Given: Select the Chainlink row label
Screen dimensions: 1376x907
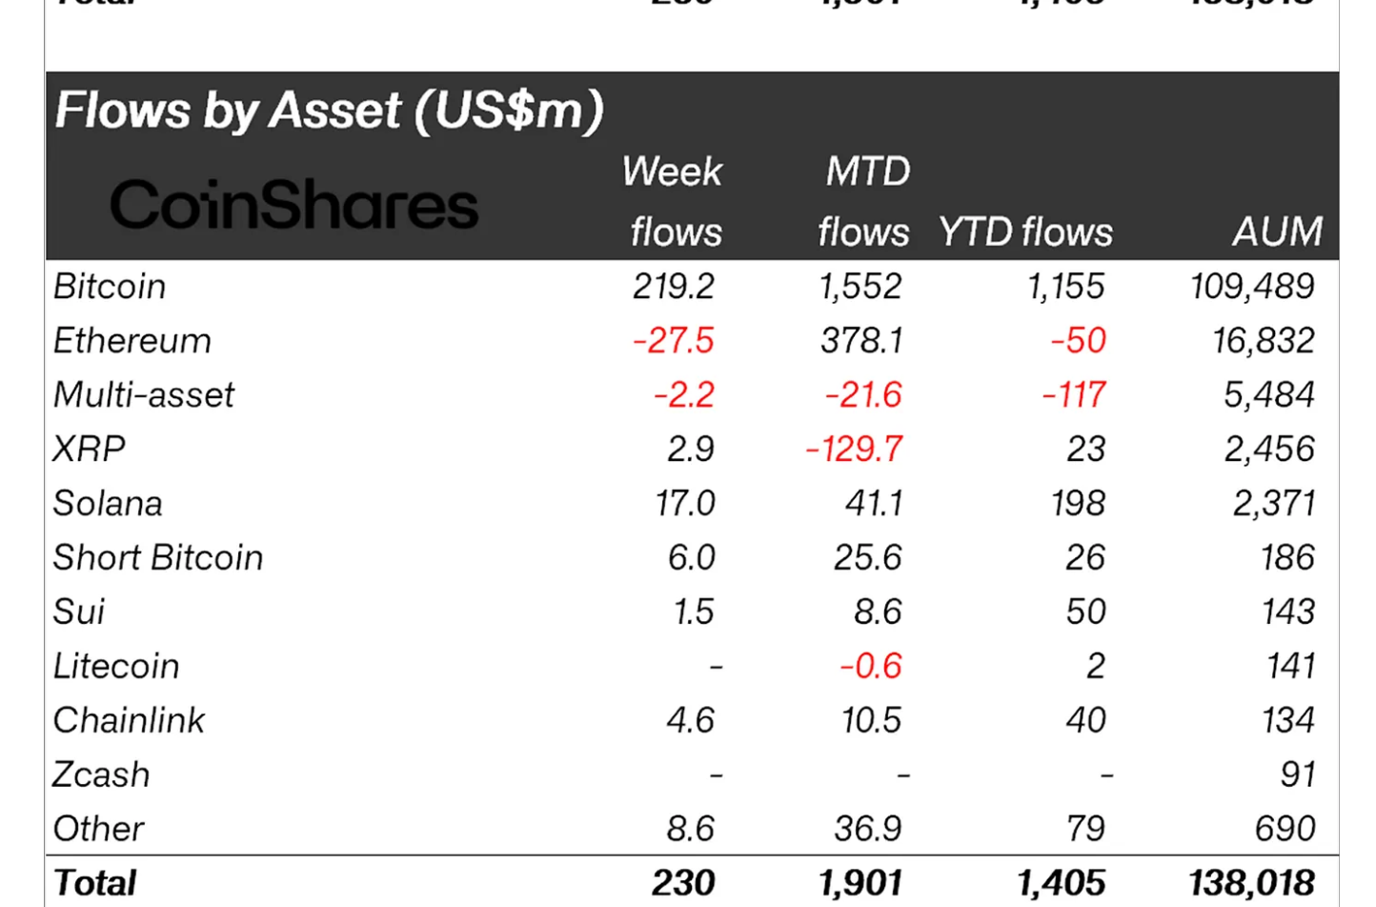Looking at the screenshot, I should pos(129,721).
